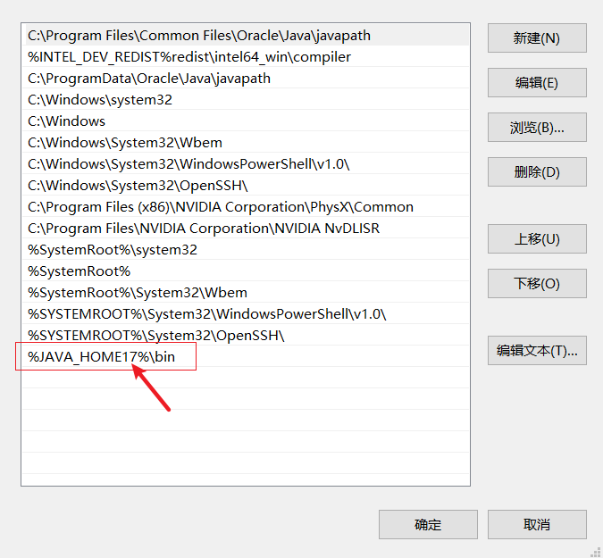Image resolution: width=603 pixels, height=558 pixels.
Task: Select %SYSTEMROOT%\System32\OpenSSH\ entry
Action: [246, 336]
